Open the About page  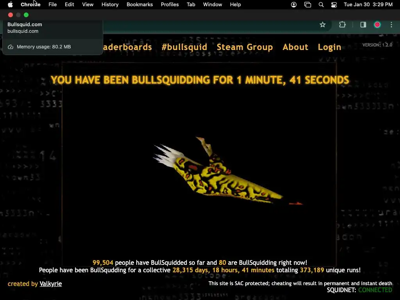(295, 47)
